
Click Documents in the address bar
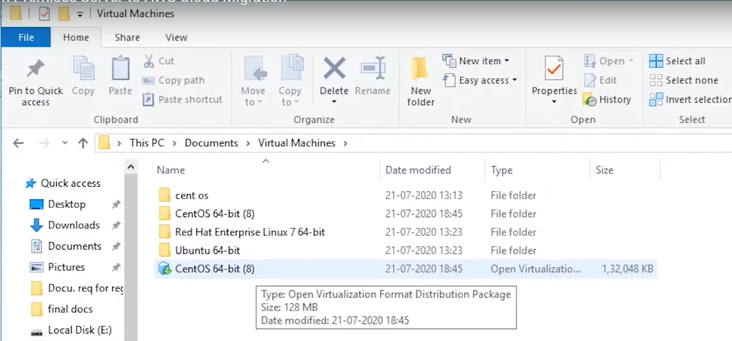(x=211, y=143)
